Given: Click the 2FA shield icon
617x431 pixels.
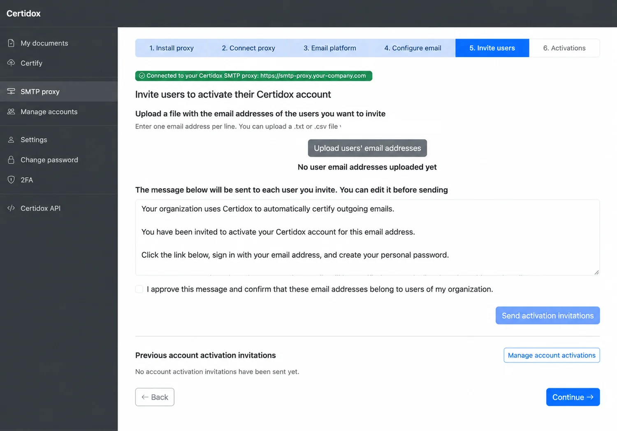Looking at the screenshot, I should tap(11, 179).
